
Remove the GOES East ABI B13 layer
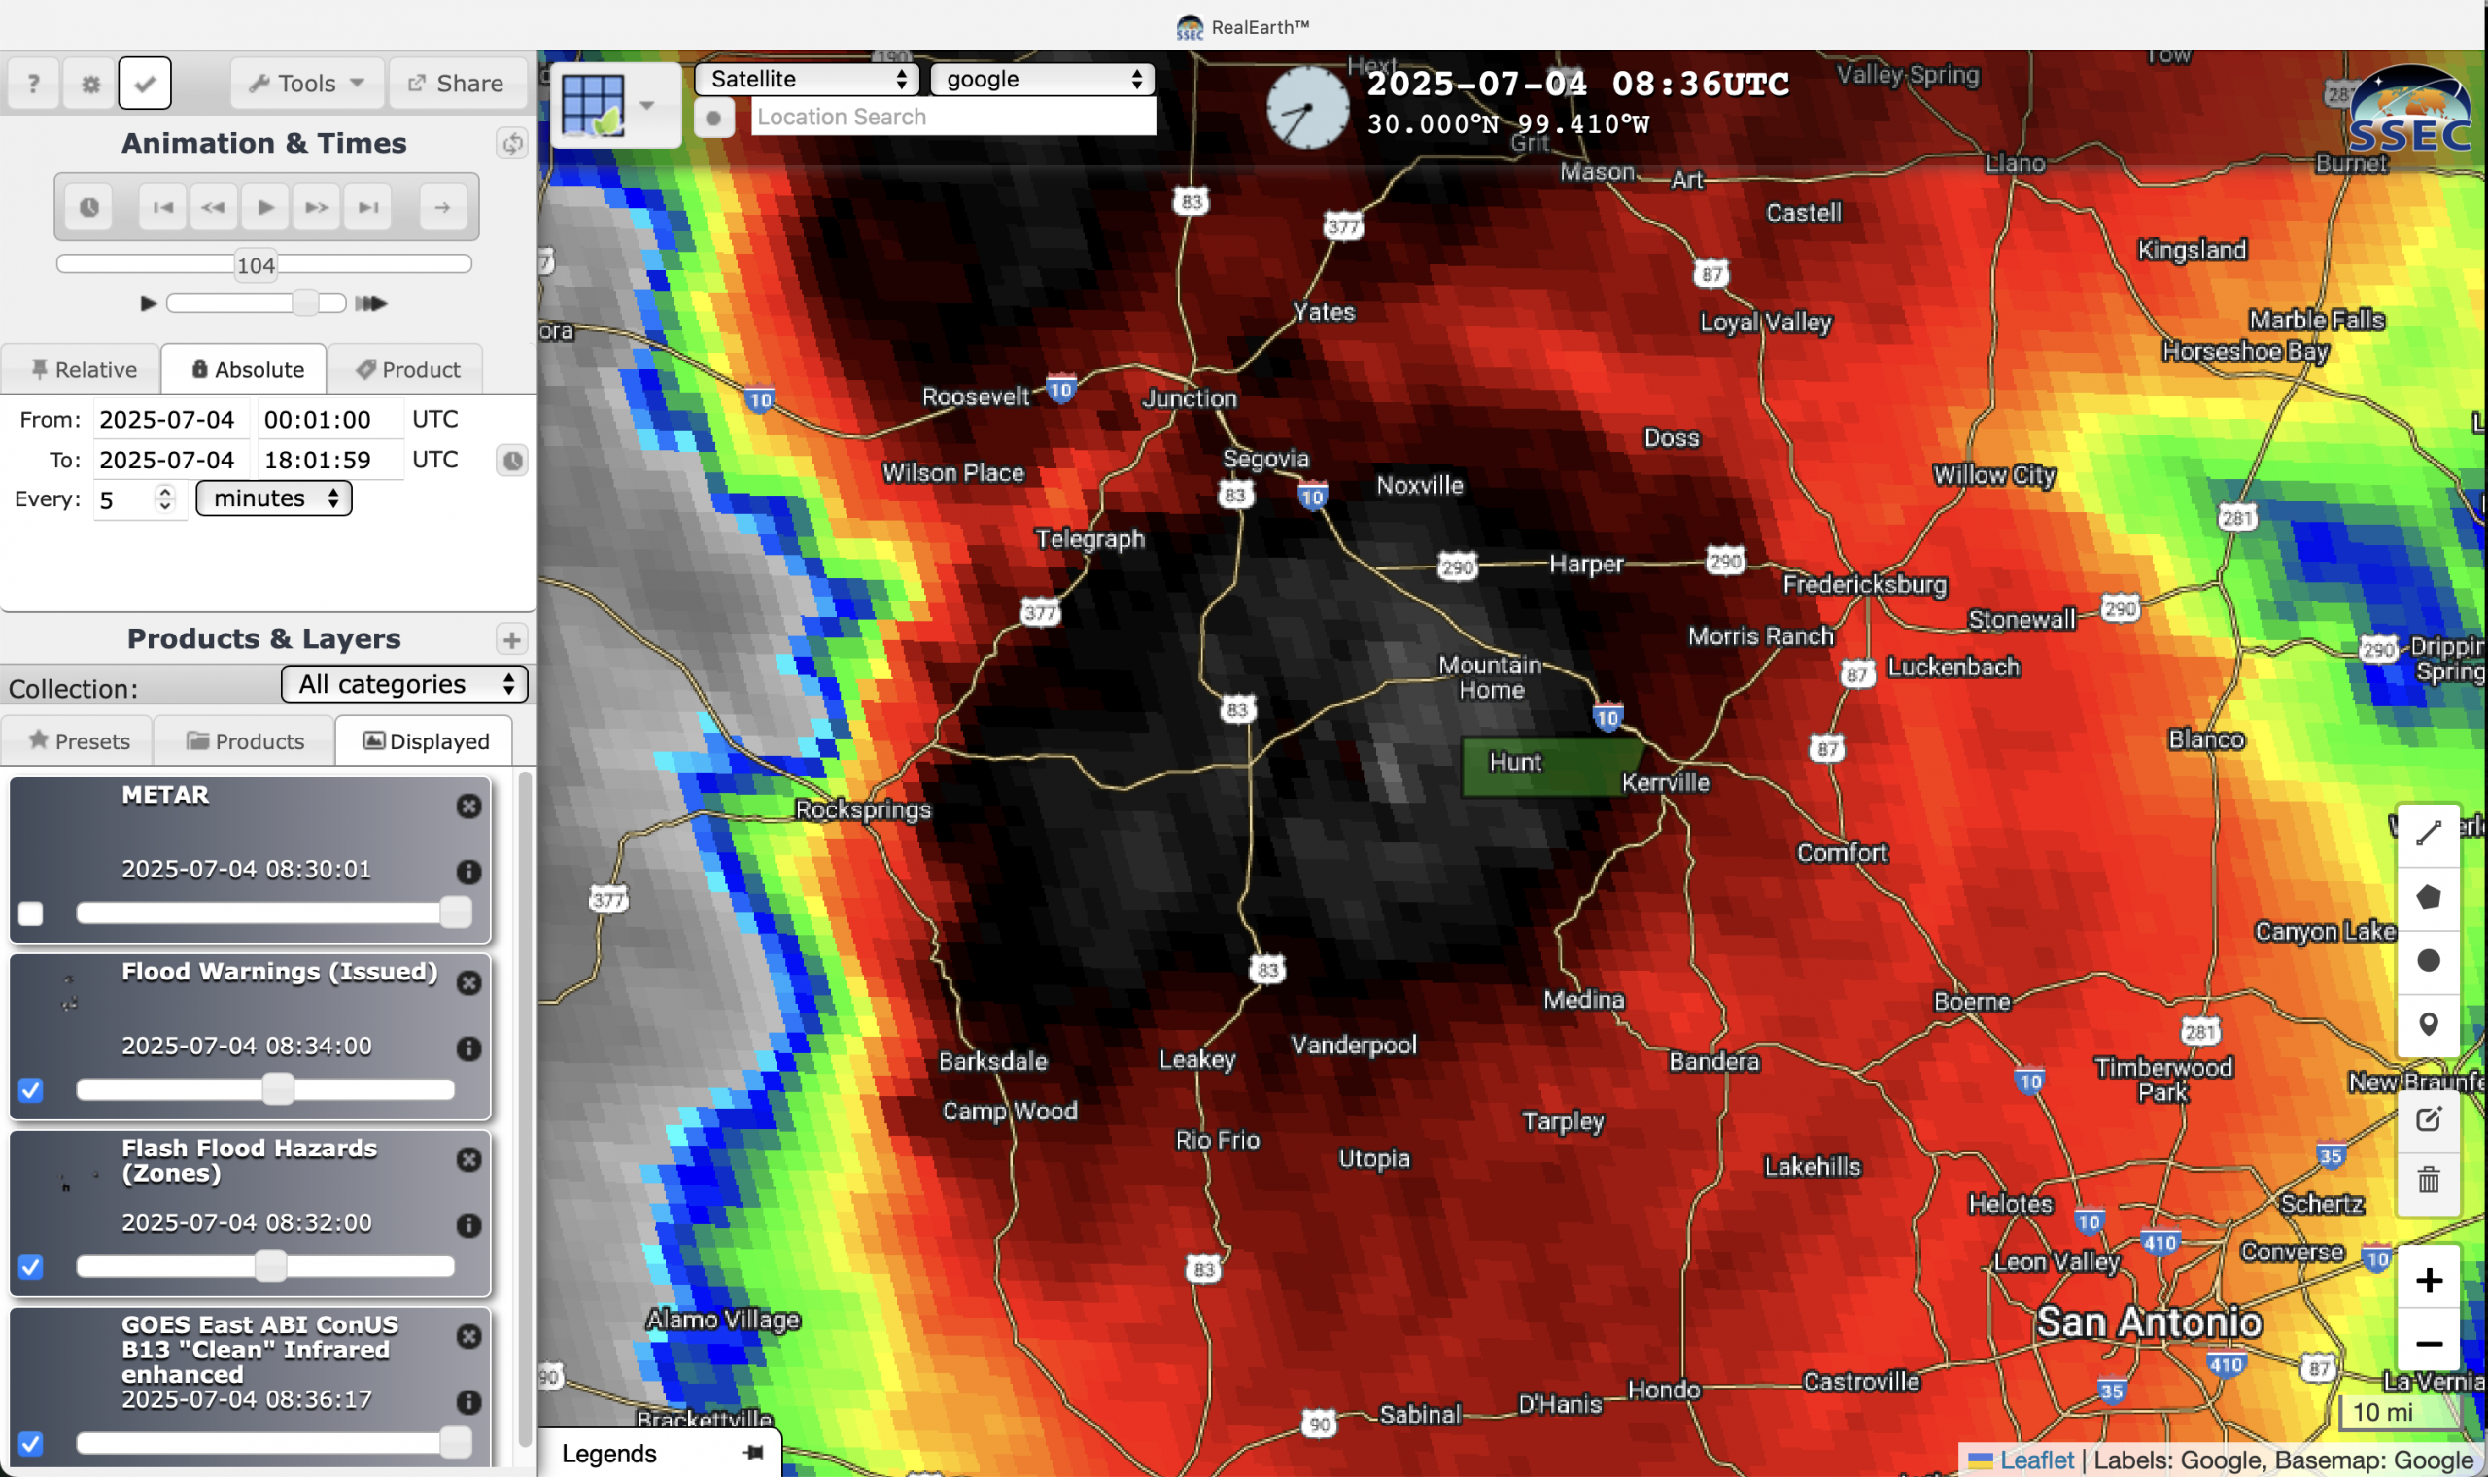[x=468, y=1337]
